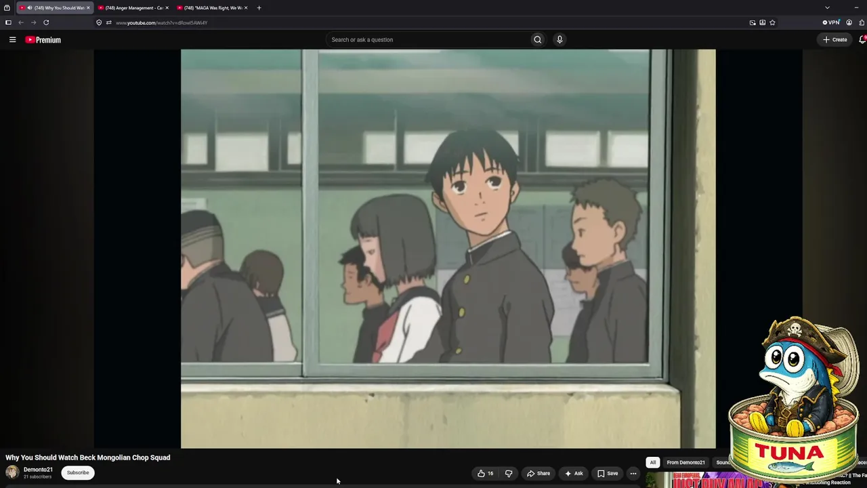This screenshot has height=488, width=867.
Task: Go to YouTube Premium home logo
Action: click(43, 40)
